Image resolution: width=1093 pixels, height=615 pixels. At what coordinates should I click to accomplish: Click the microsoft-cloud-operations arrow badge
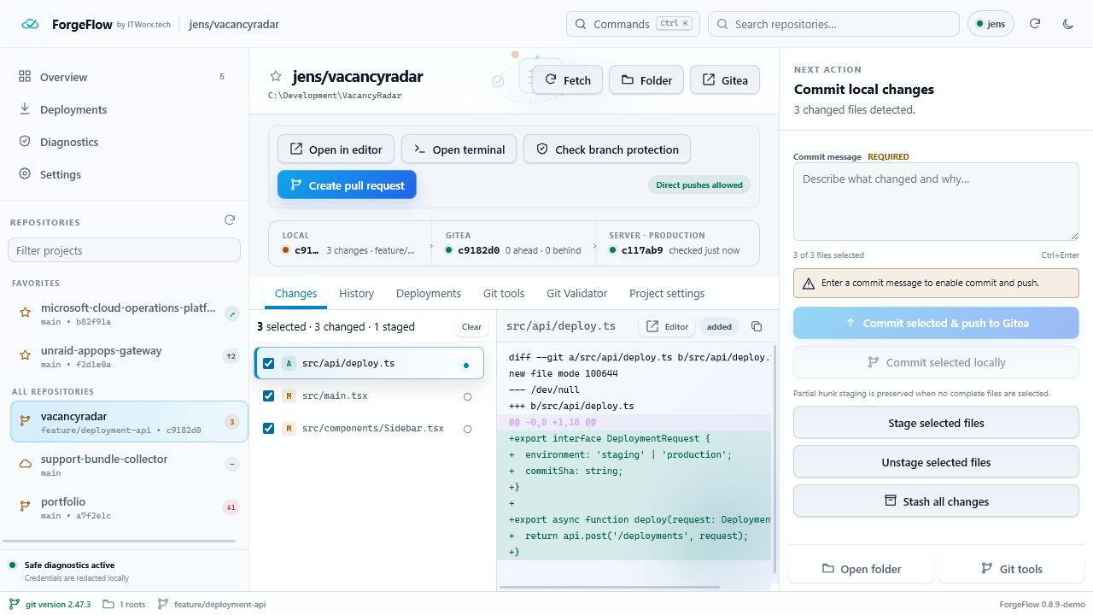(231, 313)
